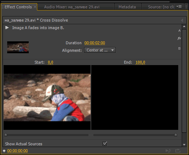Open the panel flyout menu icon
Image resolution: width=189 pixels, height=155 pixels.
point(179,6)
